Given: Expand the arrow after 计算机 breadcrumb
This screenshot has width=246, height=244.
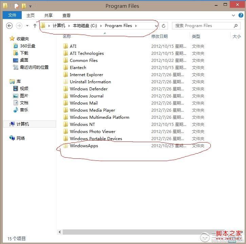Looking at the screenshot, I should (69, 26).
